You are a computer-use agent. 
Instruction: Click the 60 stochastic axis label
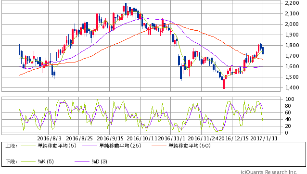288,112
